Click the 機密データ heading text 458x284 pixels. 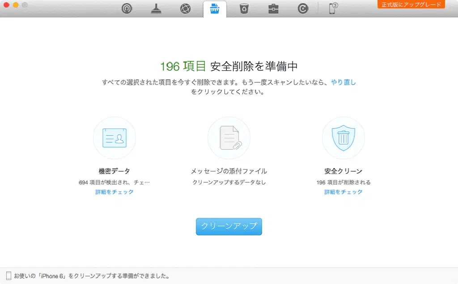coord(114,171)
